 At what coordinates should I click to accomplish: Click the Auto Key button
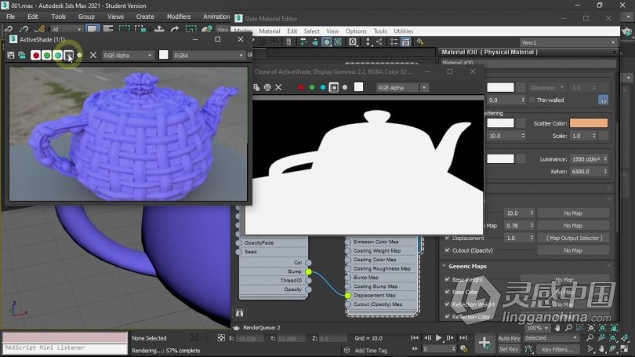pos(509,338)
